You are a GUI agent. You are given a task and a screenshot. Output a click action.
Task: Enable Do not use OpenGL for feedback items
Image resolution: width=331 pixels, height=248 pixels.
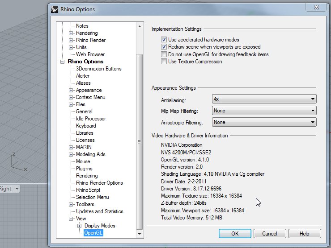click(164, 54)
